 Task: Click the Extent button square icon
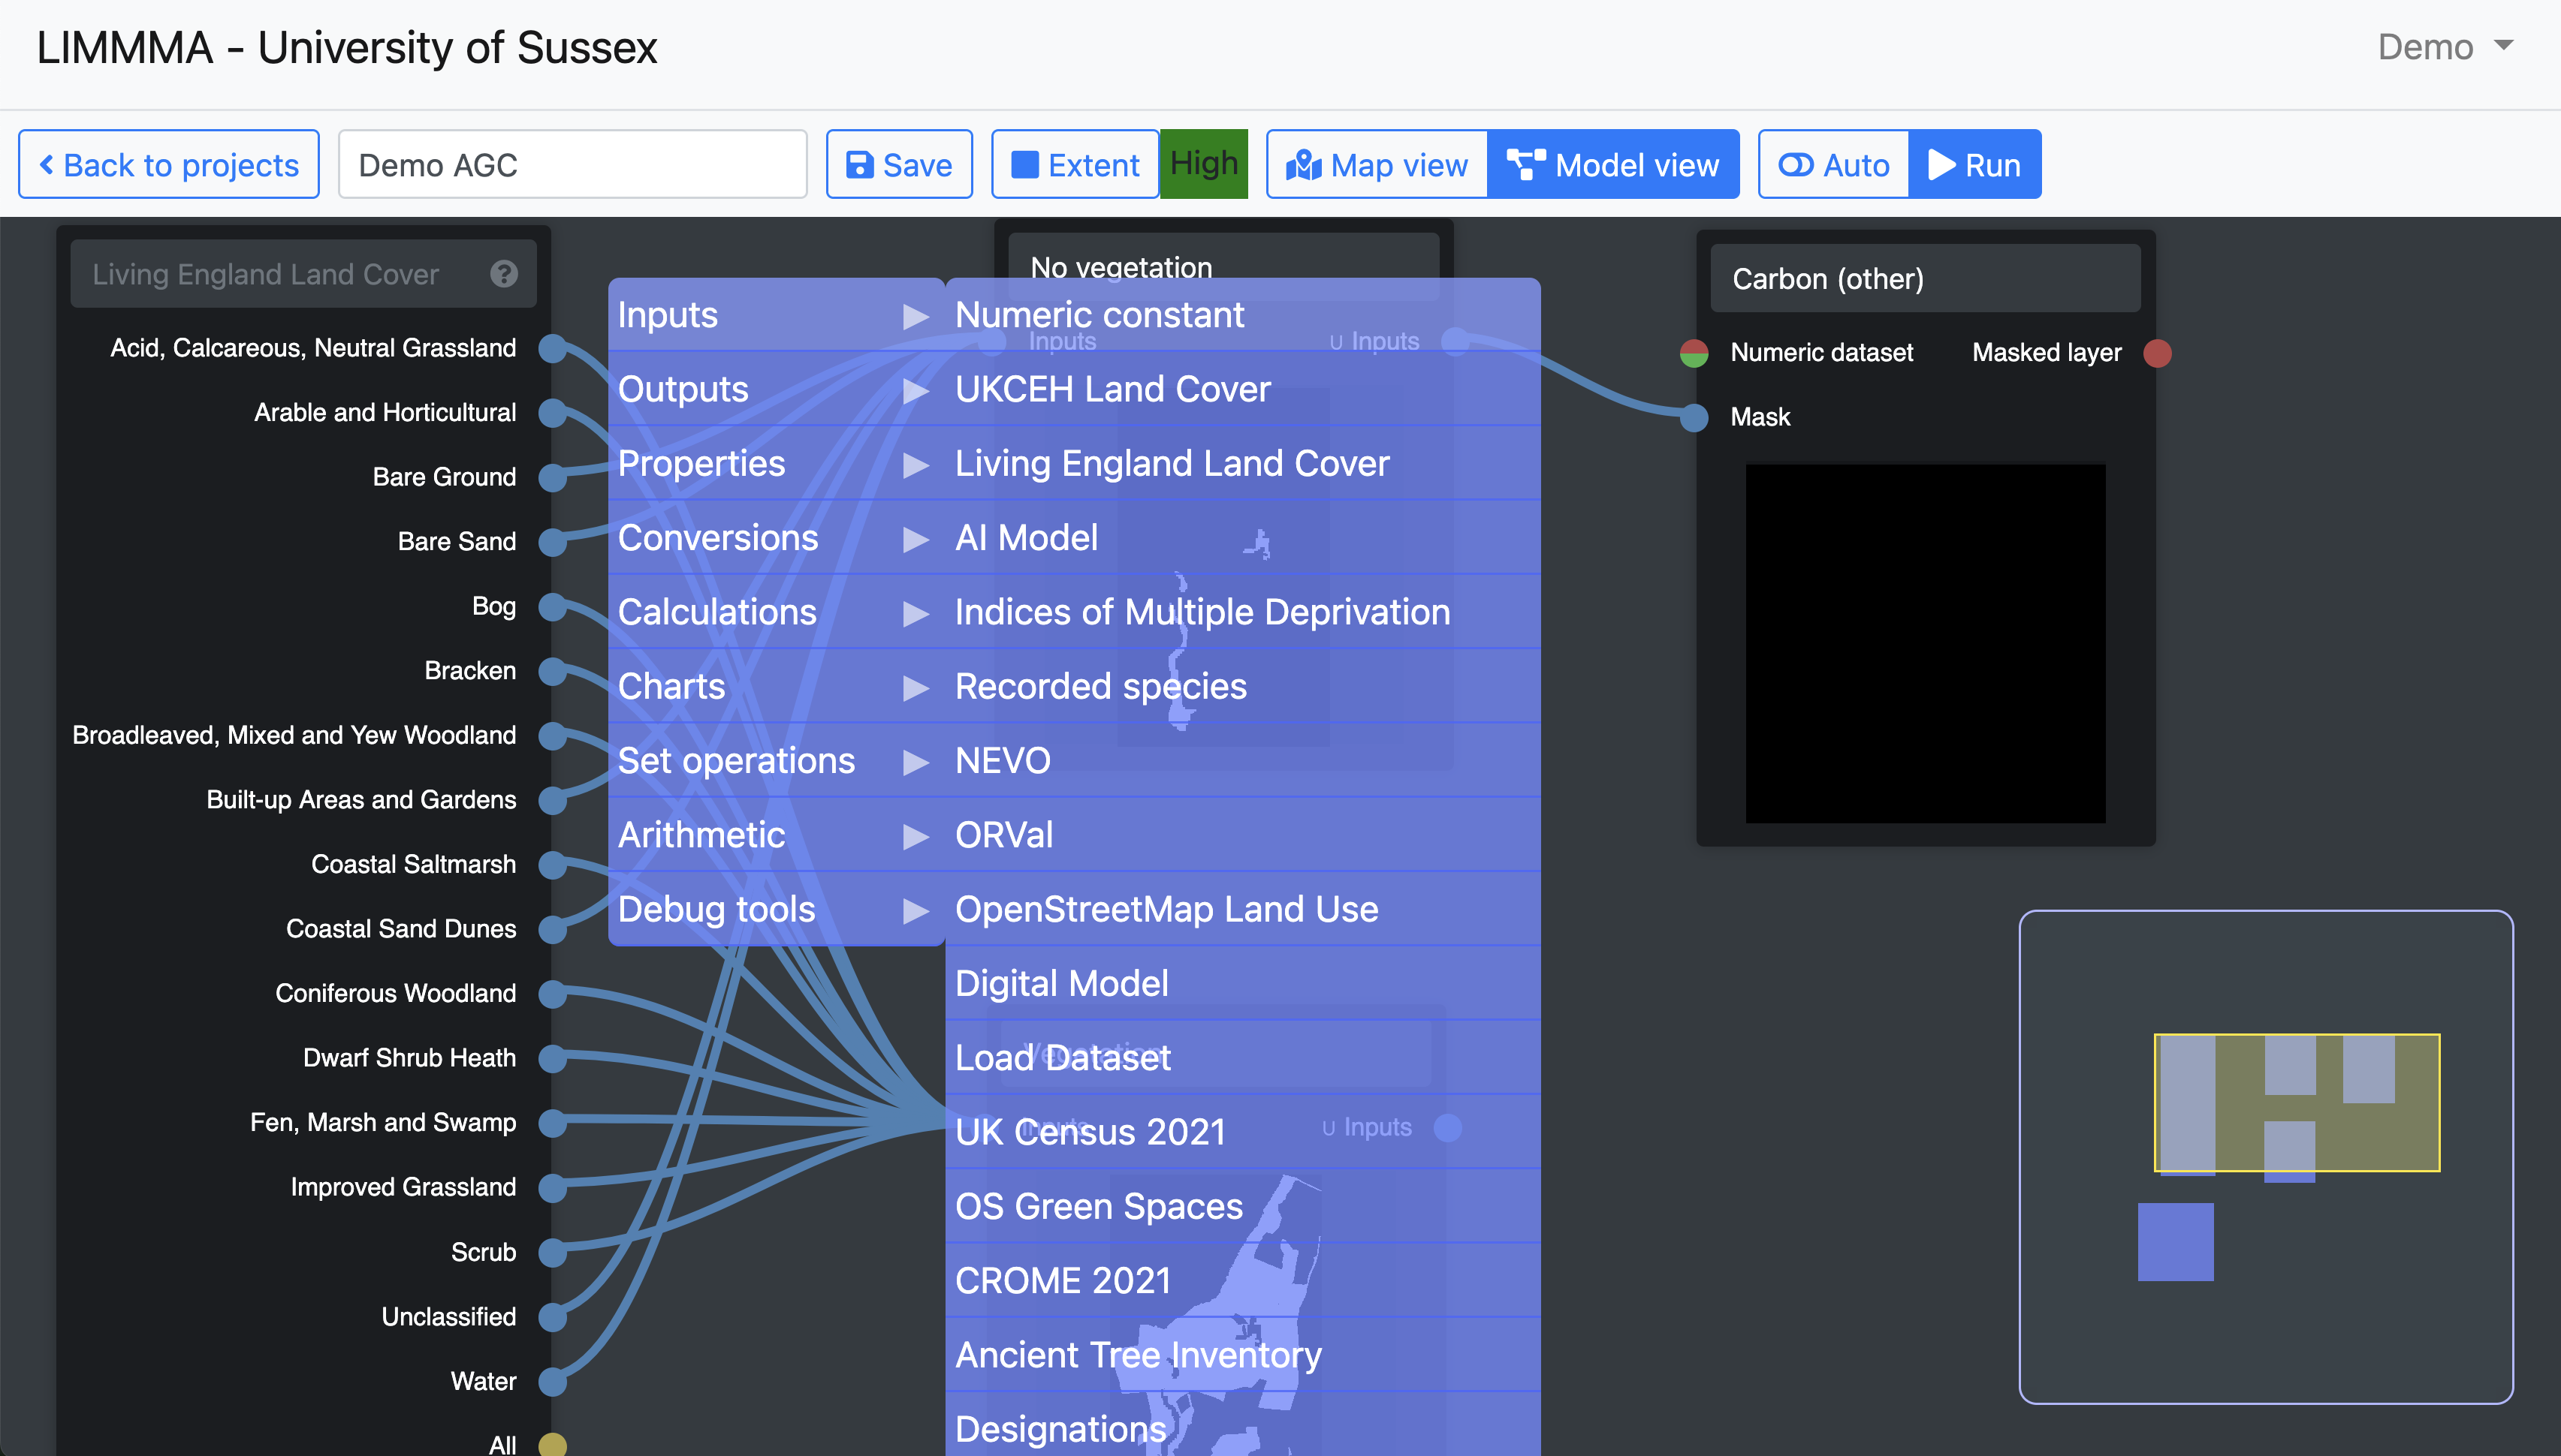[x=1025, y=165]
